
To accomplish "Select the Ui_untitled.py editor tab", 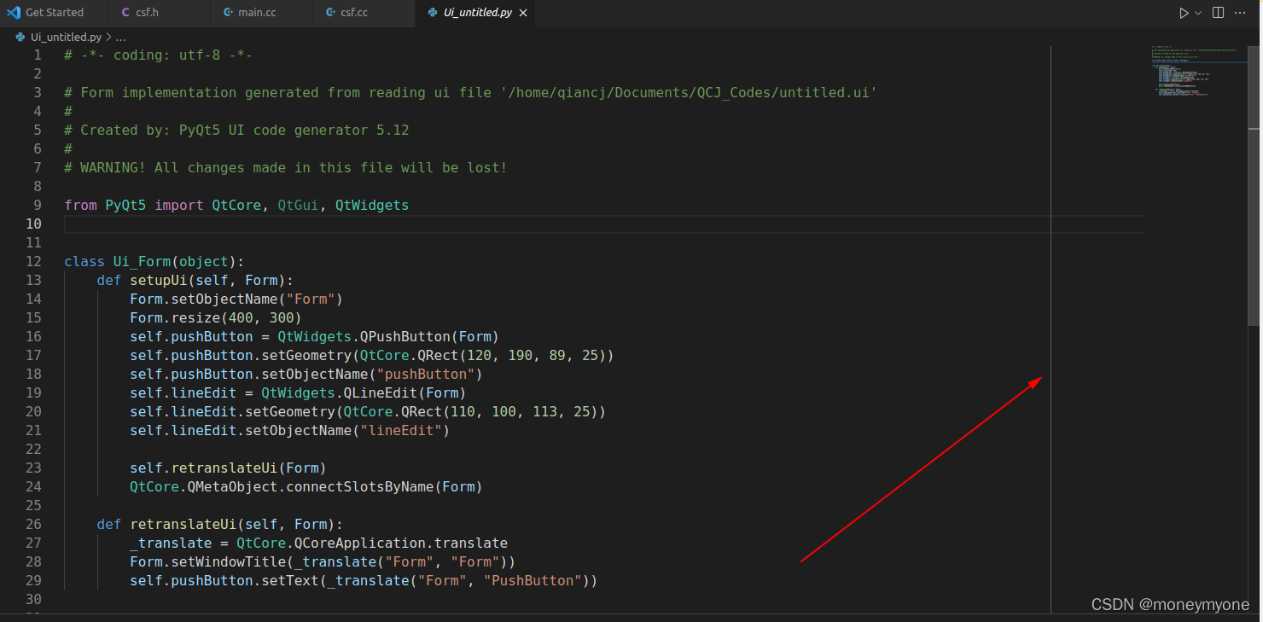I will [x=477, y=13].
